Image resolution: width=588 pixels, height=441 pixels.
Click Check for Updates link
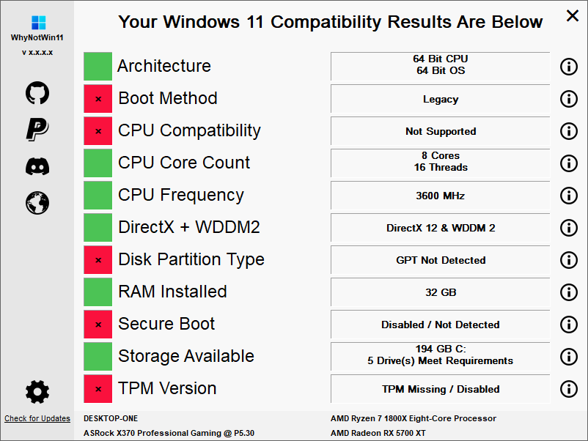37,419
